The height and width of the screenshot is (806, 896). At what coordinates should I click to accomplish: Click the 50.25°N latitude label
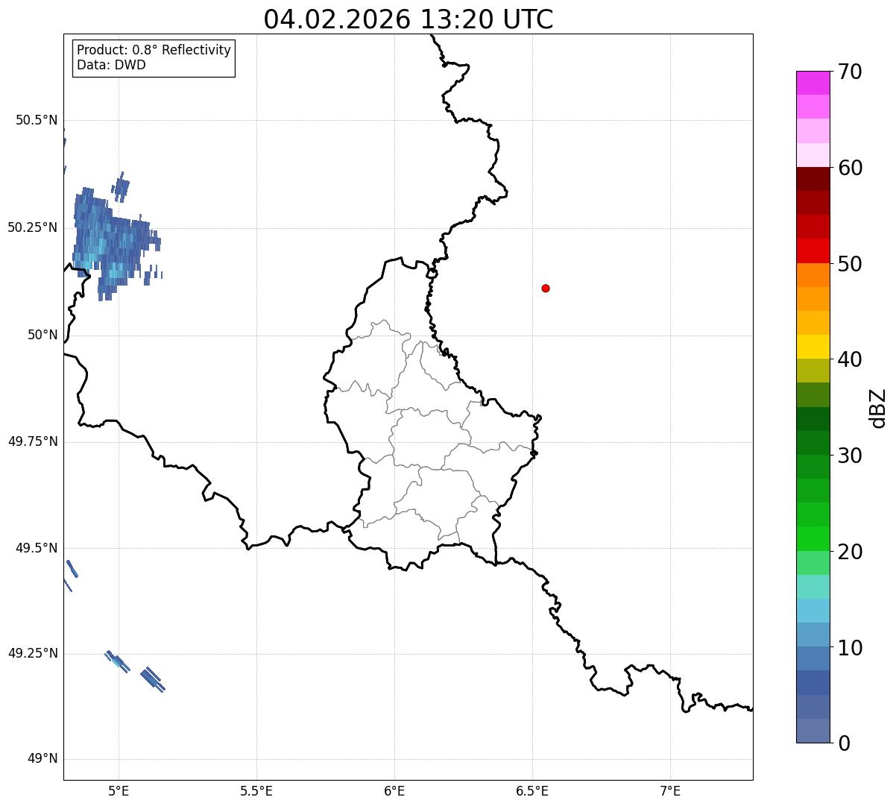(x=32, y=227)
